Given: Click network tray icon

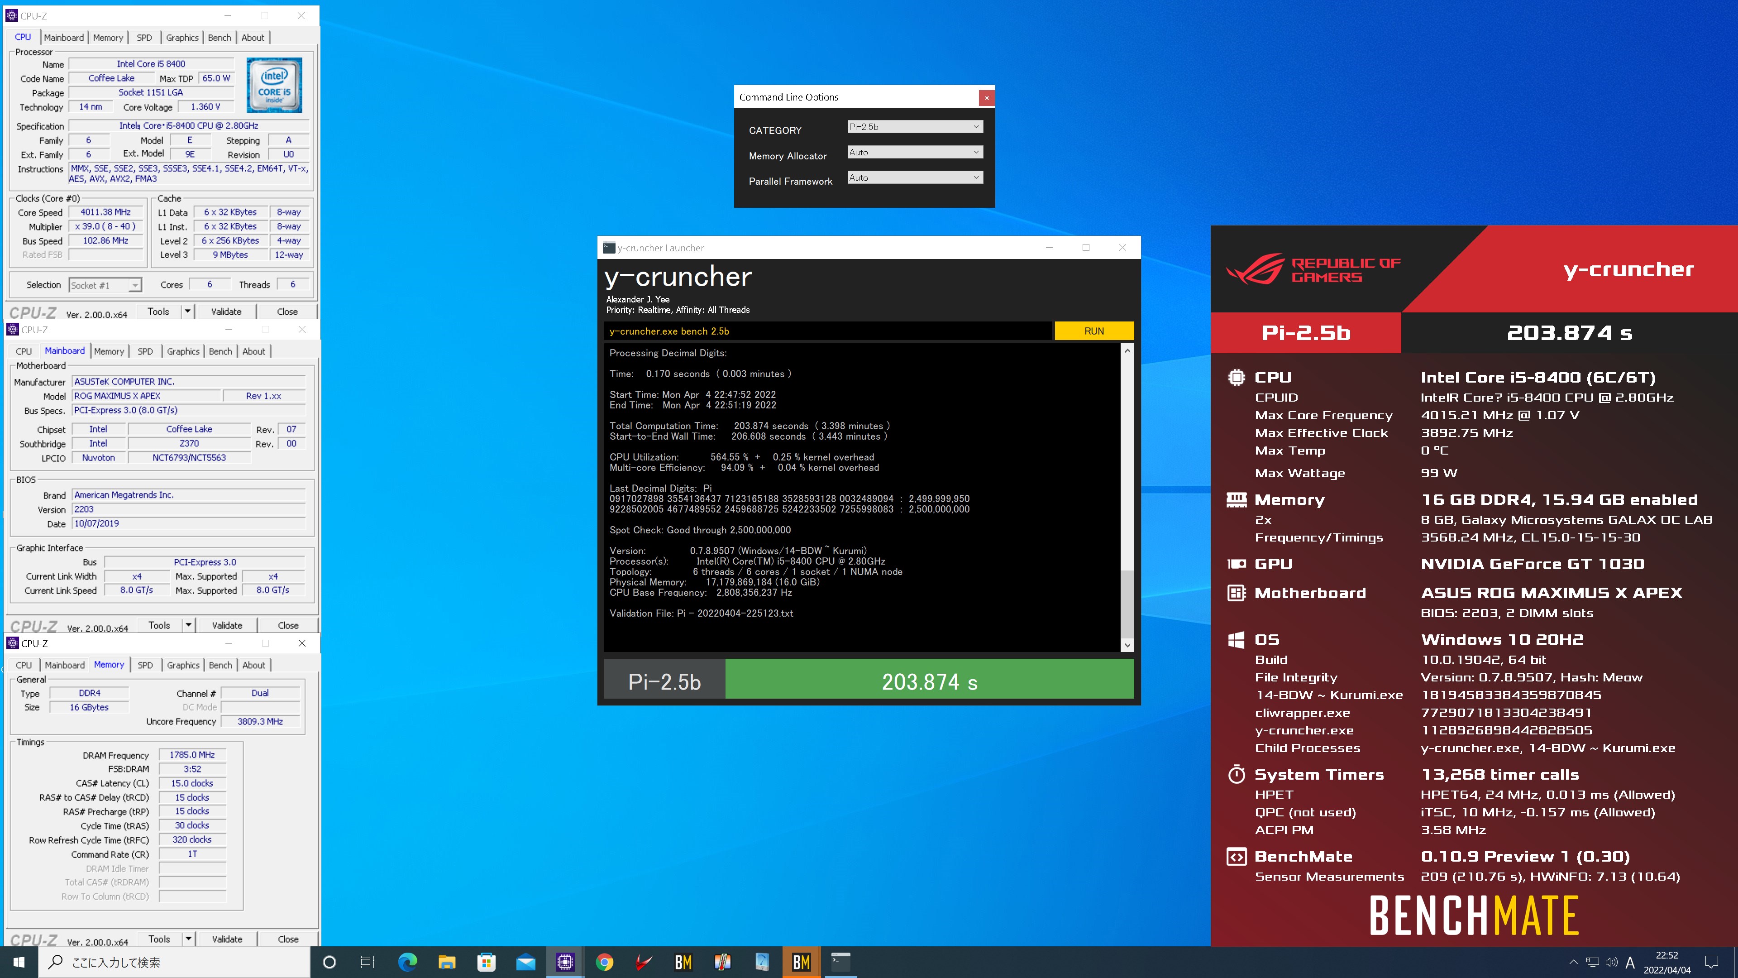Looking at the screenshot, I should pyautogui.click(x=1592, y=962).
